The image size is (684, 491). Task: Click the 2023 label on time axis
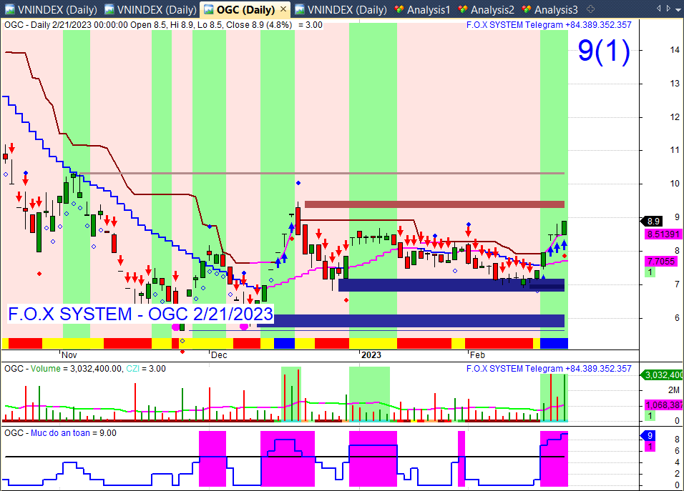pyautogui.click(x=371, y=355)
